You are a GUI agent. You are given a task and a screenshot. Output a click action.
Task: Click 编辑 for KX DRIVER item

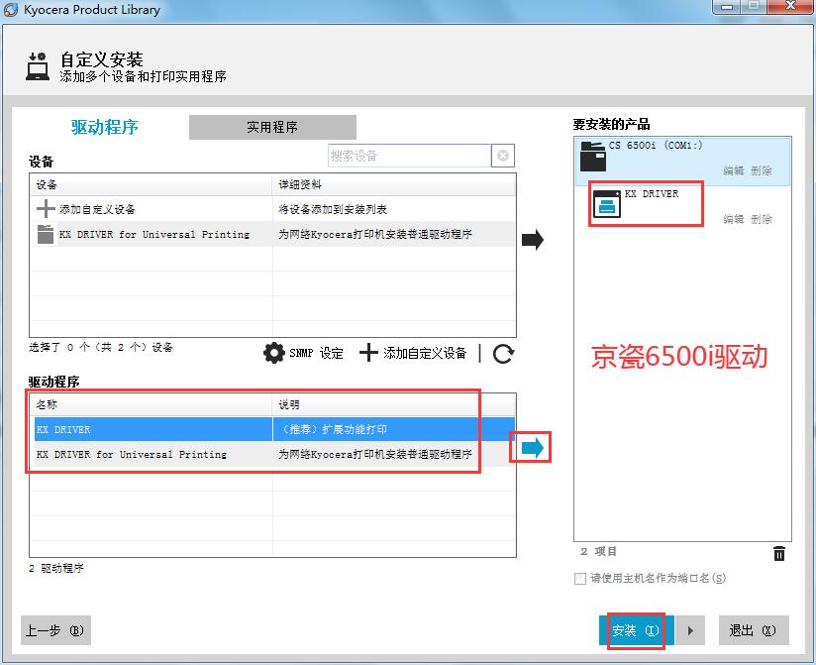[x=733, y=219]
